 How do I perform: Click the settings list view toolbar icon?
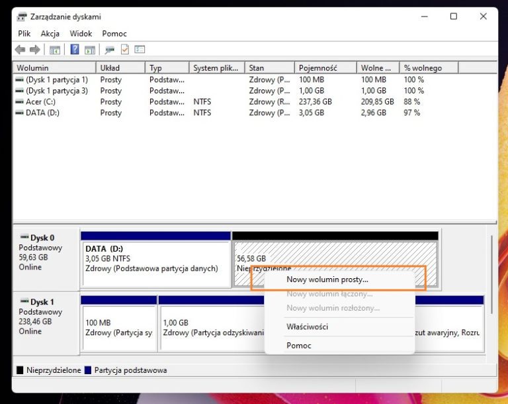(140, 49)
